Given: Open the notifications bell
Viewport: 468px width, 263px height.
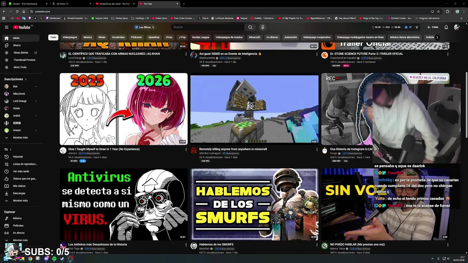Looking at the screenshot, I should pos(446,27).
